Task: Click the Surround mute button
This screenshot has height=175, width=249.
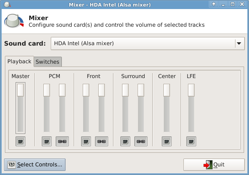Action: coord(125,142)
